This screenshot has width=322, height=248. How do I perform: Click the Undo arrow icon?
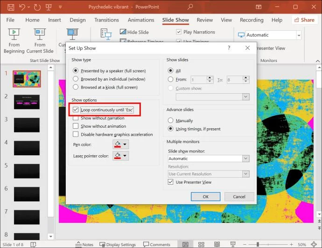22,7
